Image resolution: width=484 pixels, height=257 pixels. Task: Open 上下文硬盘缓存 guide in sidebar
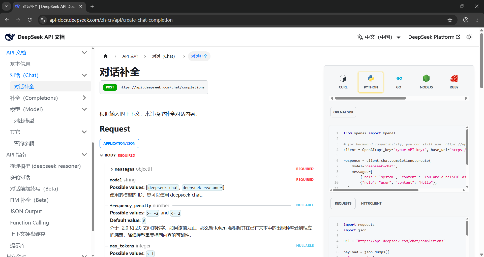tap(28, 234)
